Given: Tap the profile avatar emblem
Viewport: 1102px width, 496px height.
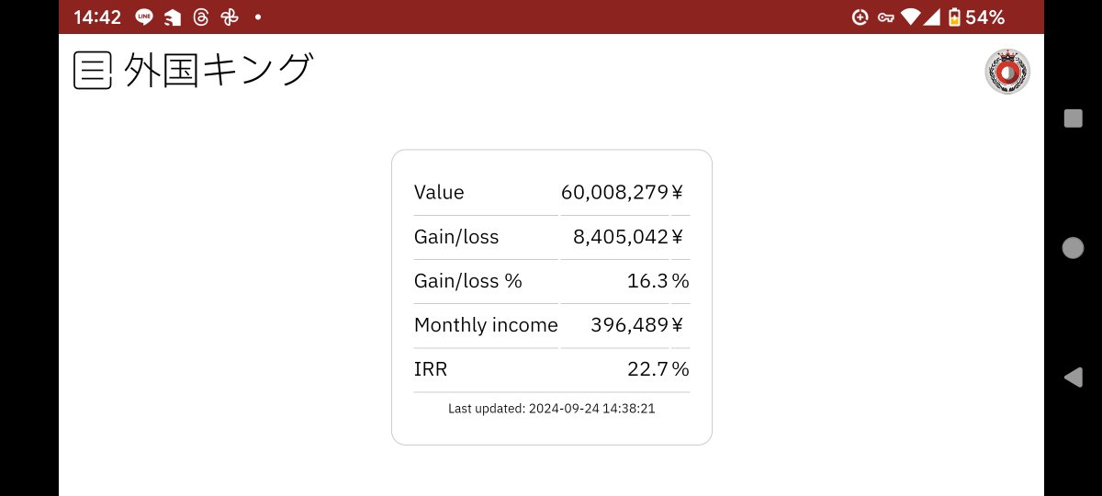Looking at the screenshot, I should (1006, 72).
